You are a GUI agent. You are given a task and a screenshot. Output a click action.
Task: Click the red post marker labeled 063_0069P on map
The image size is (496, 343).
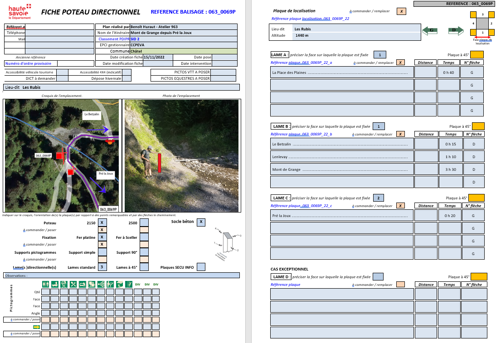60,155
